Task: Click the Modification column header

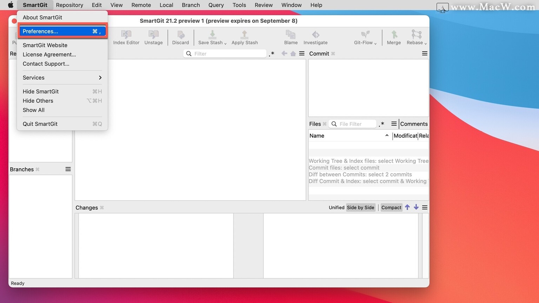Action: click(x=405, y=136)
